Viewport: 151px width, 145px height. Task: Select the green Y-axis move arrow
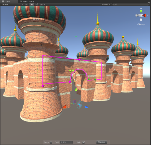(76, 89)
